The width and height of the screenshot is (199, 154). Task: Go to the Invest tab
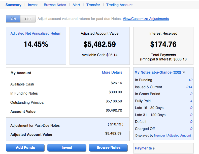[33, 5]
